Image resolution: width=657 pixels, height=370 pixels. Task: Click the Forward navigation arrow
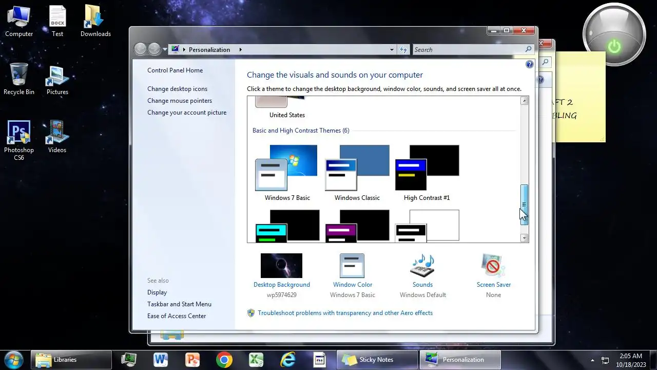tap(154, 49)
